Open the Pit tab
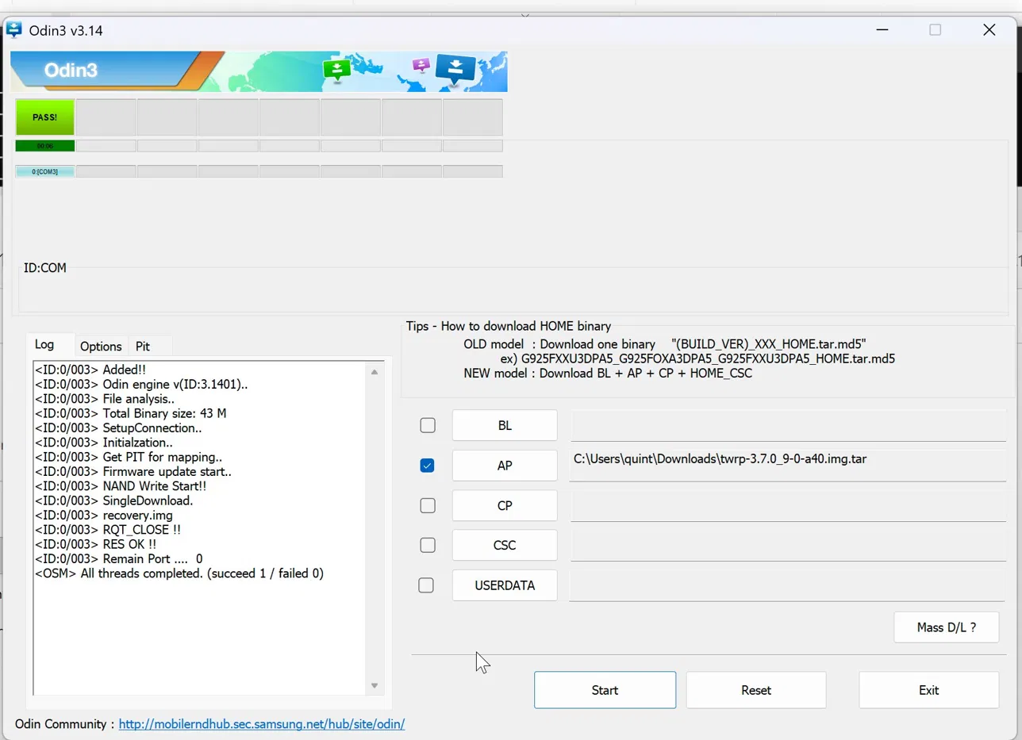Image resolution: width=1022 pixels, height=740 pixels. coord(143,346)
